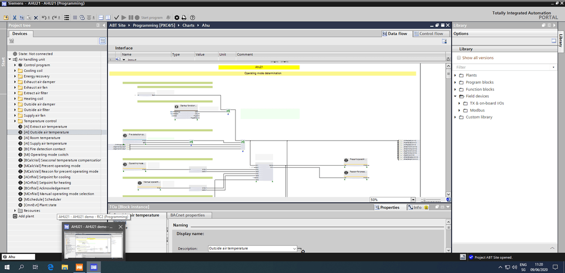
Task: Open the Help question mark icon
Action: pos(192,18)
